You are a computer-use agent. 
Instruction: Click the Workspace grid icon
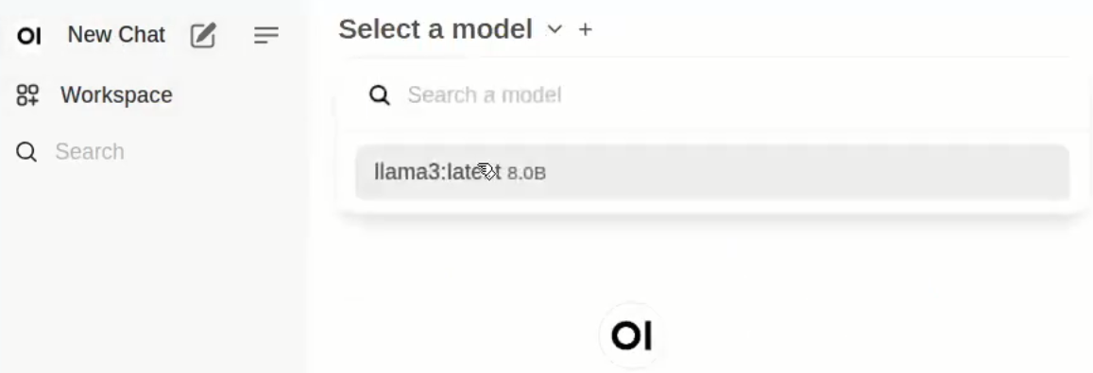click(28, 94)
